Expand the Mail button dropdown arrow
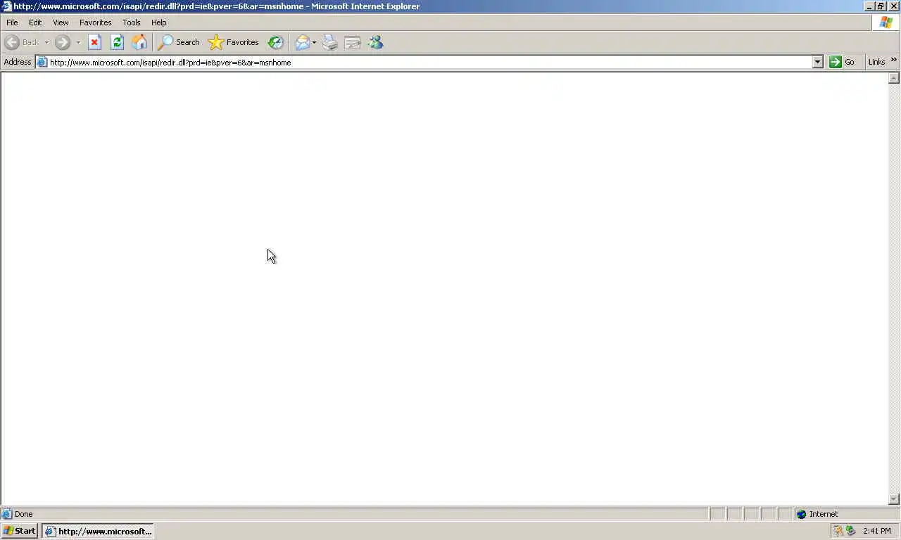Image resolution: width=901 pixels, height=540 pixels. click(315, 42)
